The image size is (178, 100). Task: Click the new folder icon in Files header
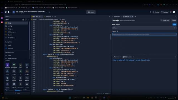(26, 20)
